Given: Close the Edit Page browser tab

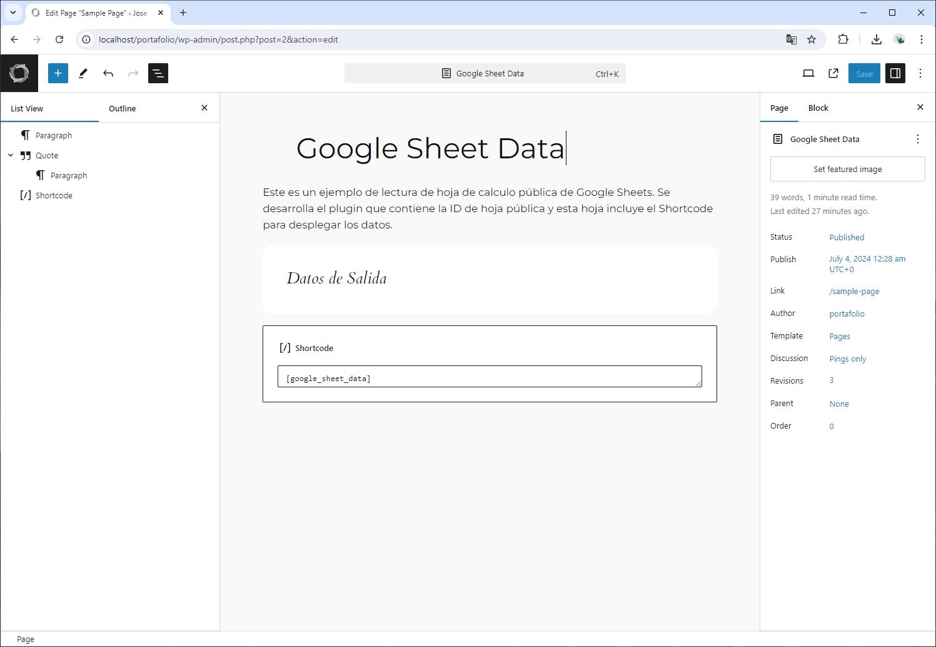Looking at the screenshot, I should click(x=161, y=13).
